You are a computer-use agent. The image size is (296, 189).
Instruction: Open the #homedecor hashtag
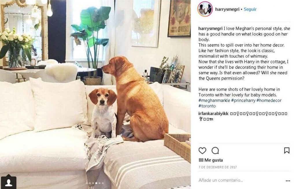click(x=269, y=101)
